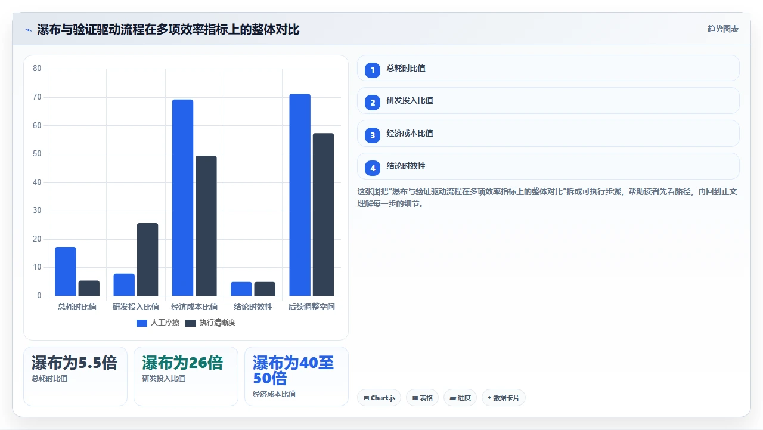Click the 研发投入比值 caption under 26倍 card
The height and width of the screenshot is (430, 763).
pos(163,378)
